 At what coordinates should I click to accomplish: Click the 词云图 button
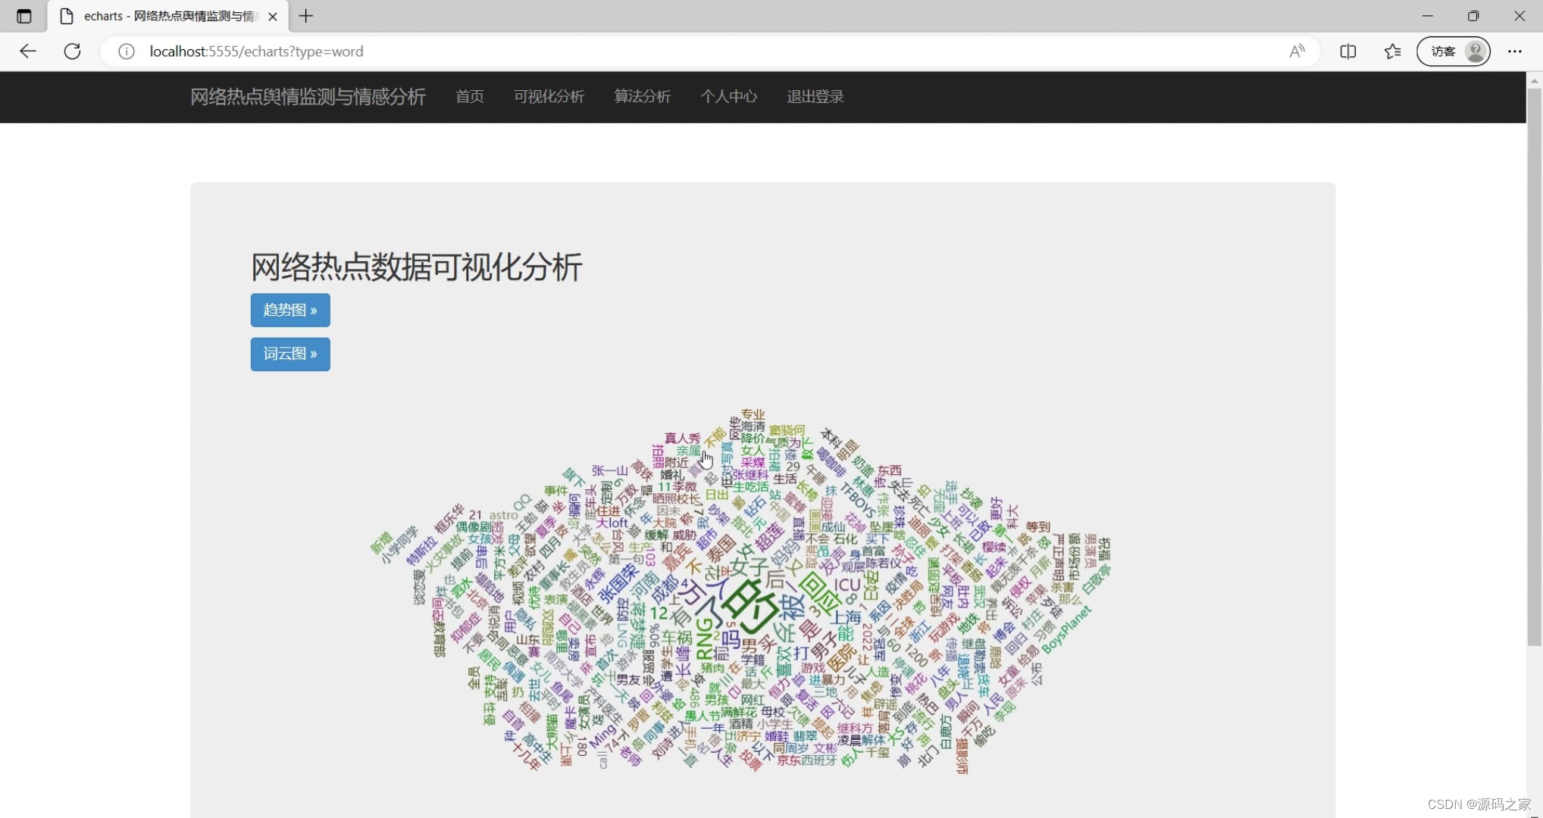[290, 354]
